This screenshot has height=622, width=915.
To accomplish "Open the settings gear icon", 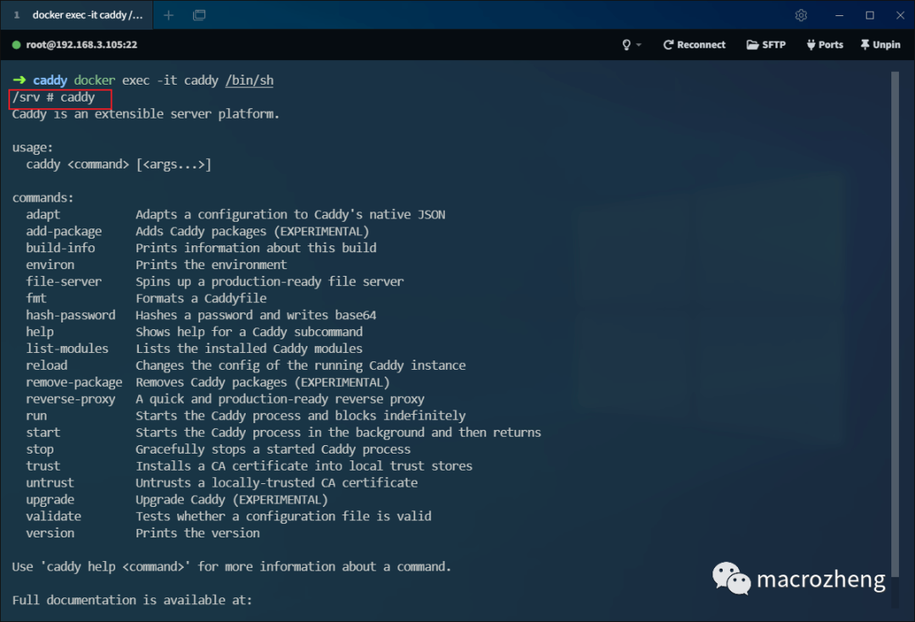I will 801,15.
